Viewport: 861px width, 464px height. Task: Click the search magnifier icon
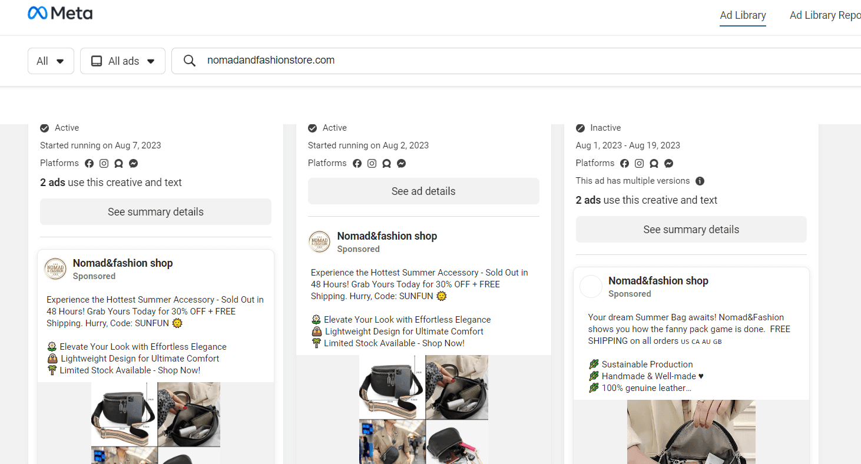click(189, 61)
